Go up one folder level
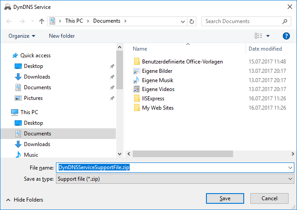 tap(41, 21)
